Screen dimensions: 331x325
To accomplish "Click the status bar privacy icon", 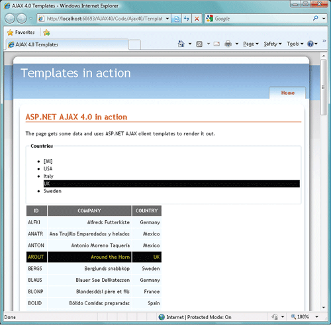I will pos(275,317).
